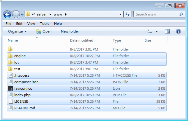Screen dimensions: 188x121
Task: Maximize the Explorer window
Action: click(170, 6)
